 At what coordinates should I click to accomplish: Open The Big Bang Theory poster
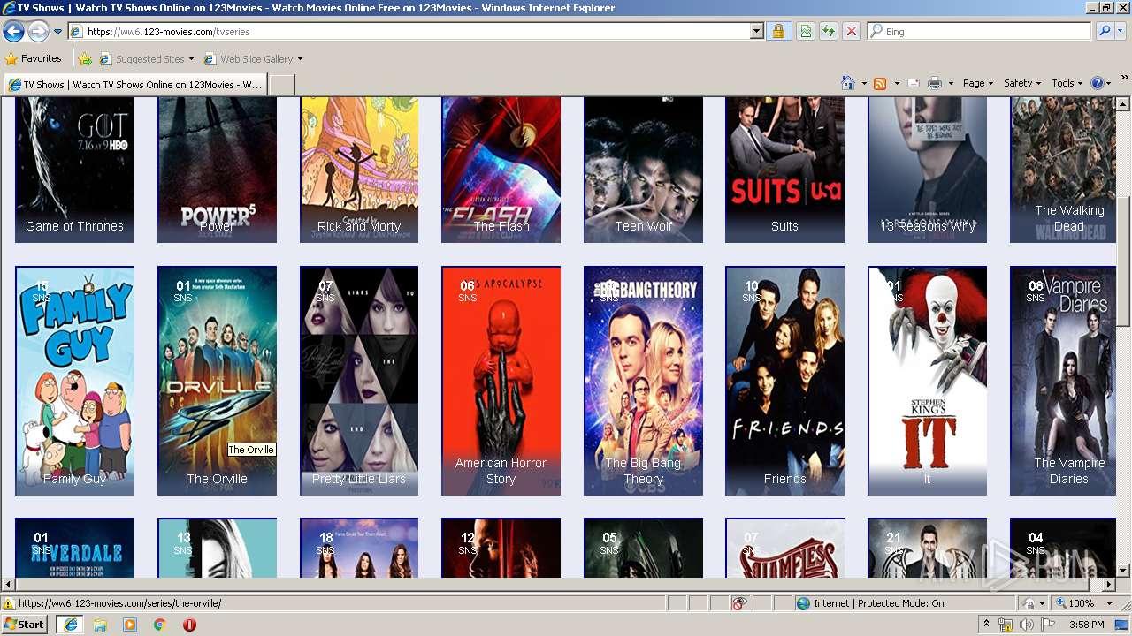point(643,381)
